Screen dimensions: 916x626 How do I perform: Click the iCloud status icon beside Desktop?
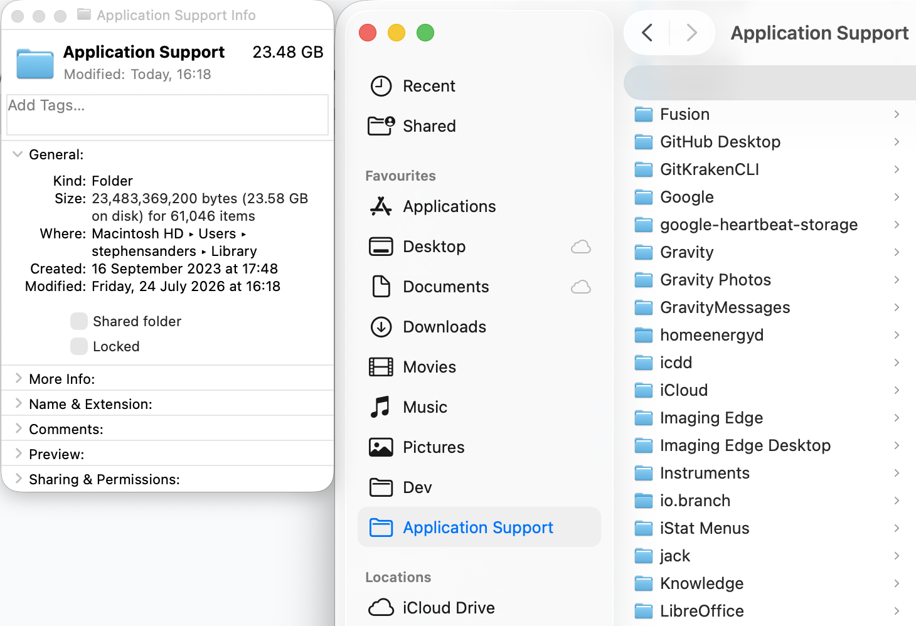coord(581,247)
